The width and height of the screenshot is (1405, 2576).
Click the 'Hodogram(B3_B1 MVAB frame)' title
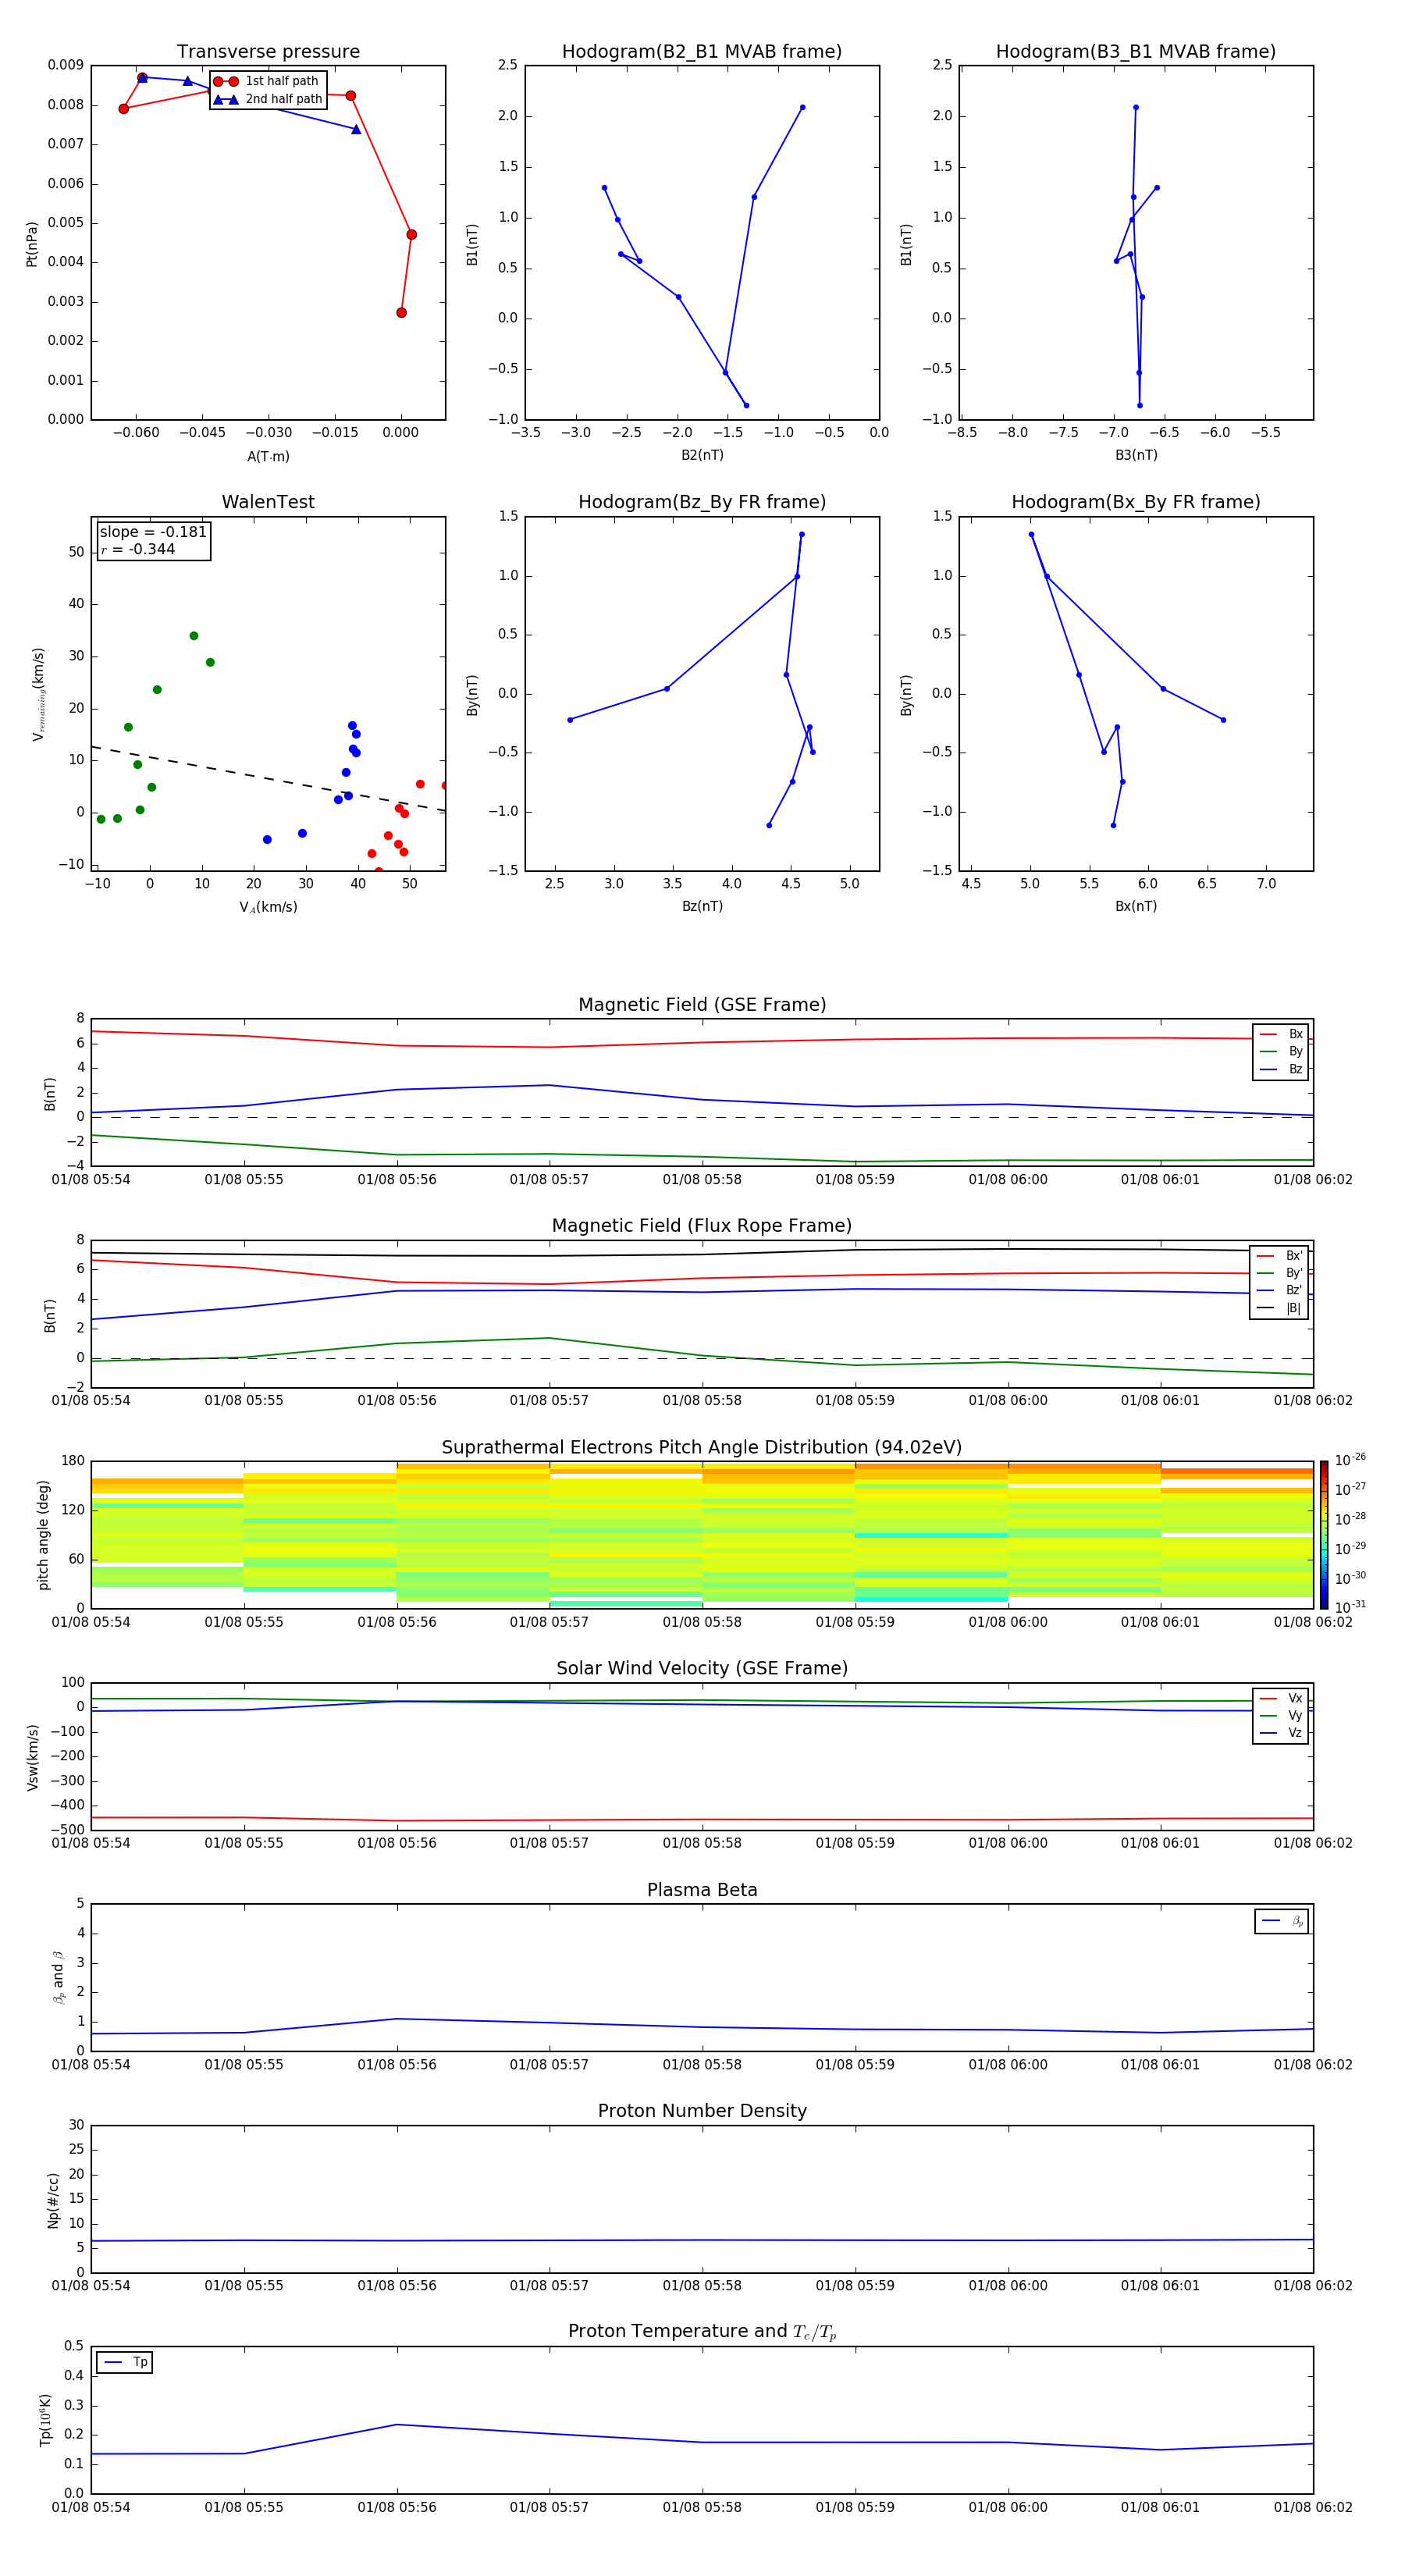click(1136, 52)
